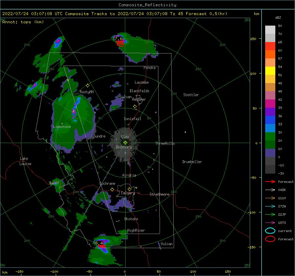Click the Vulcan city label
295x276 pixels.
[167, 244]
